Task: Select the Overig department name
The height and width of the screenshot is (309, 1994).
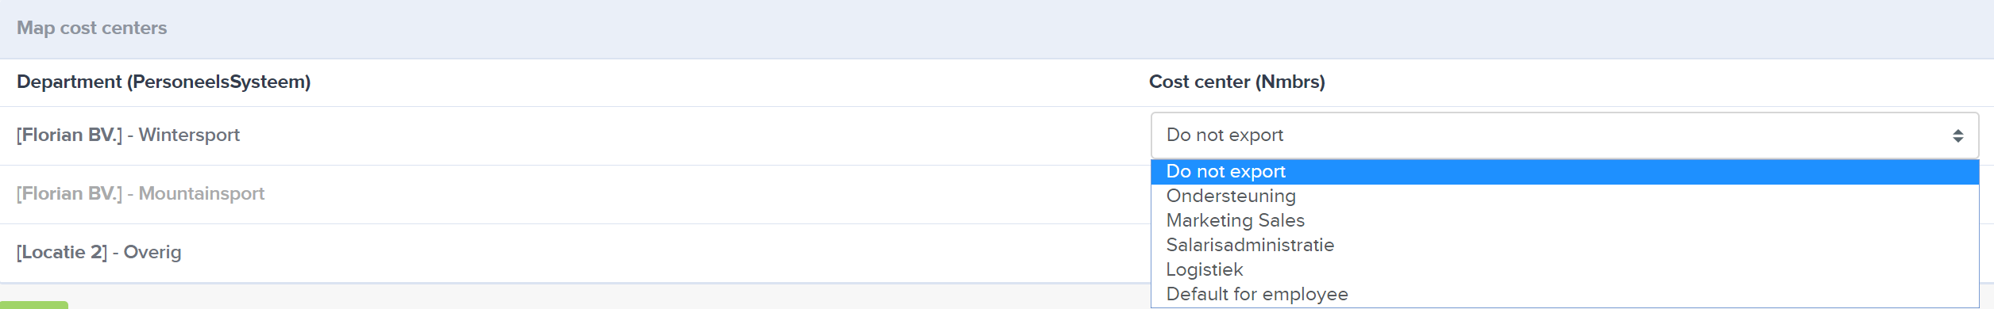Action: pyautogui.click(x=152, y=253)
